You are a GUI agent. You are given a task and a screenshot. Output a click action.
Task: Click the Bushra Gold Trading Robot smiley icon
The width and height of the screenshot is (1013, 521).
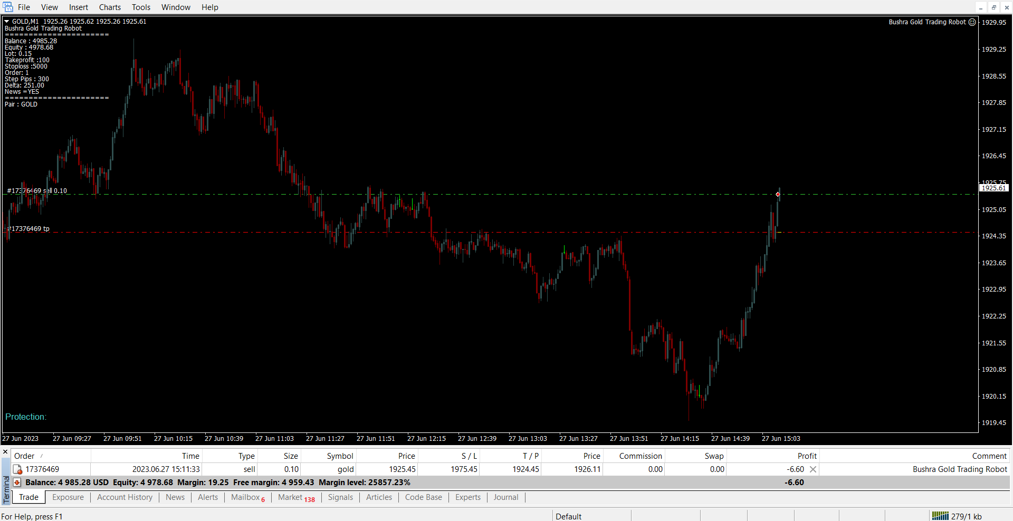tap(972, 22)
